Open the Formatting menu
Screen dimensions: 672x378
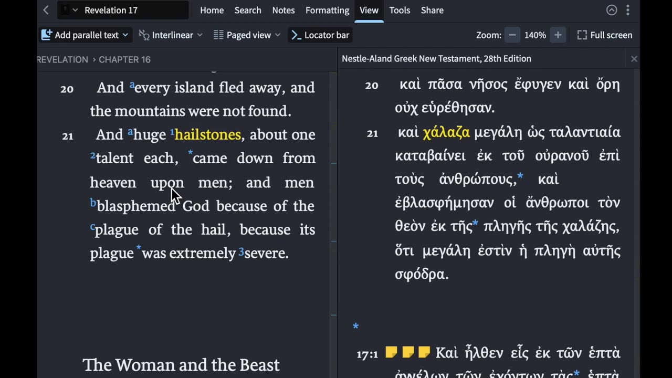(x=327, y=10)
